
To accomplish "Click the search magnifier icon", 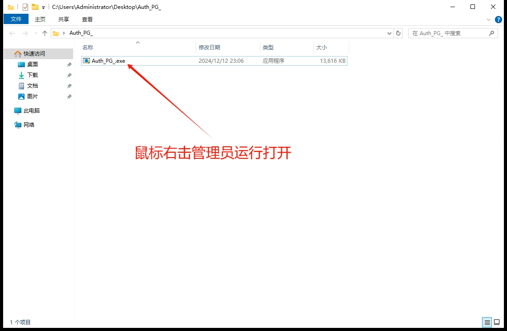I will (x=491, y=33).
